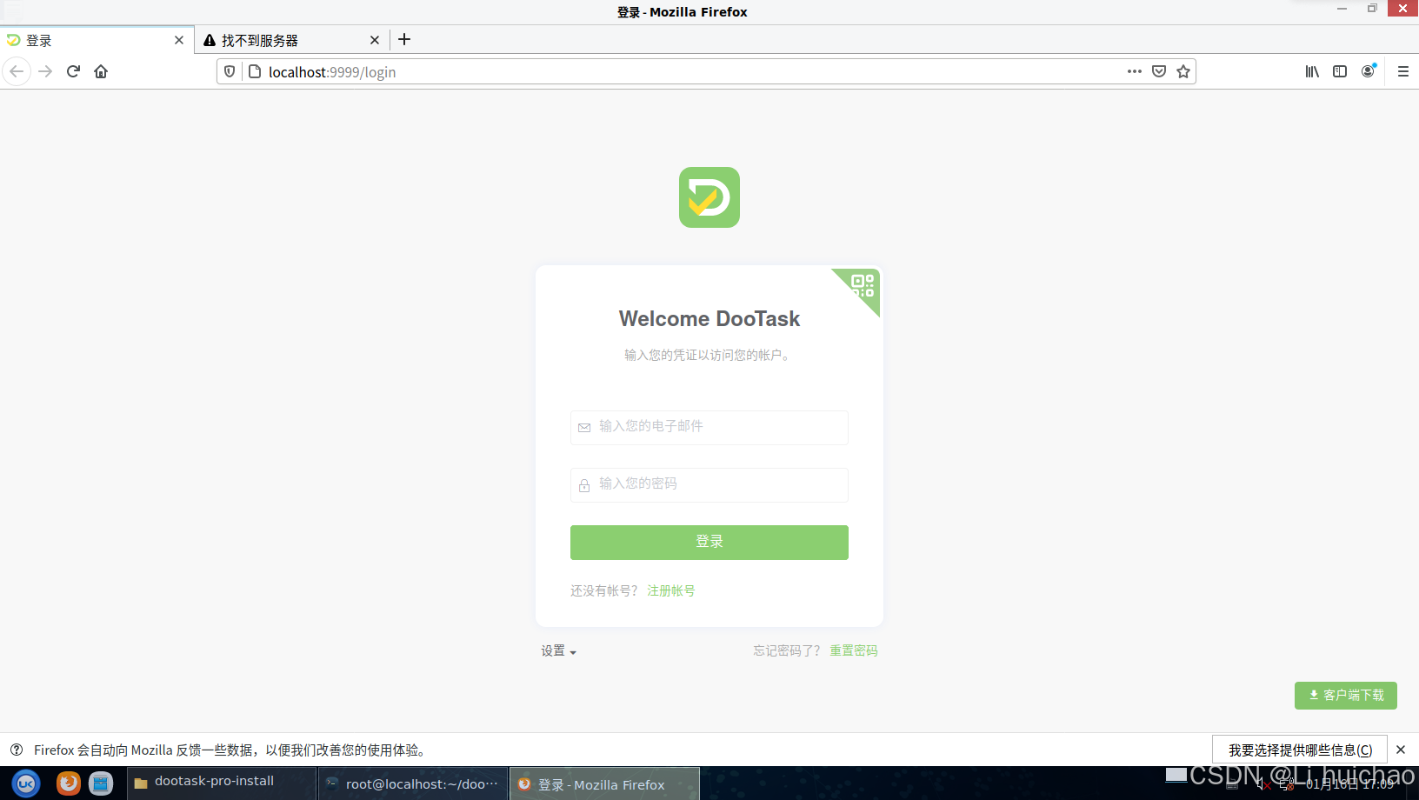
Task: Click the 重置密码 password reset link
Action: pyautogui.click(x=853, y=650)
